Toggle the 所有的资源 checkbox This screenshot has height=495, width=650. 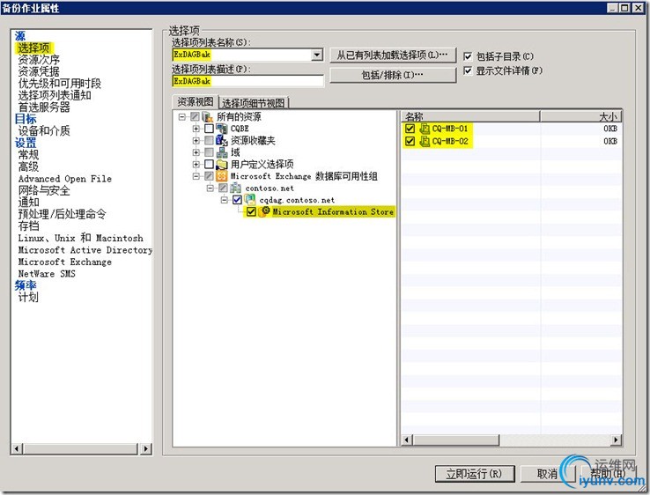click(195, 117)
